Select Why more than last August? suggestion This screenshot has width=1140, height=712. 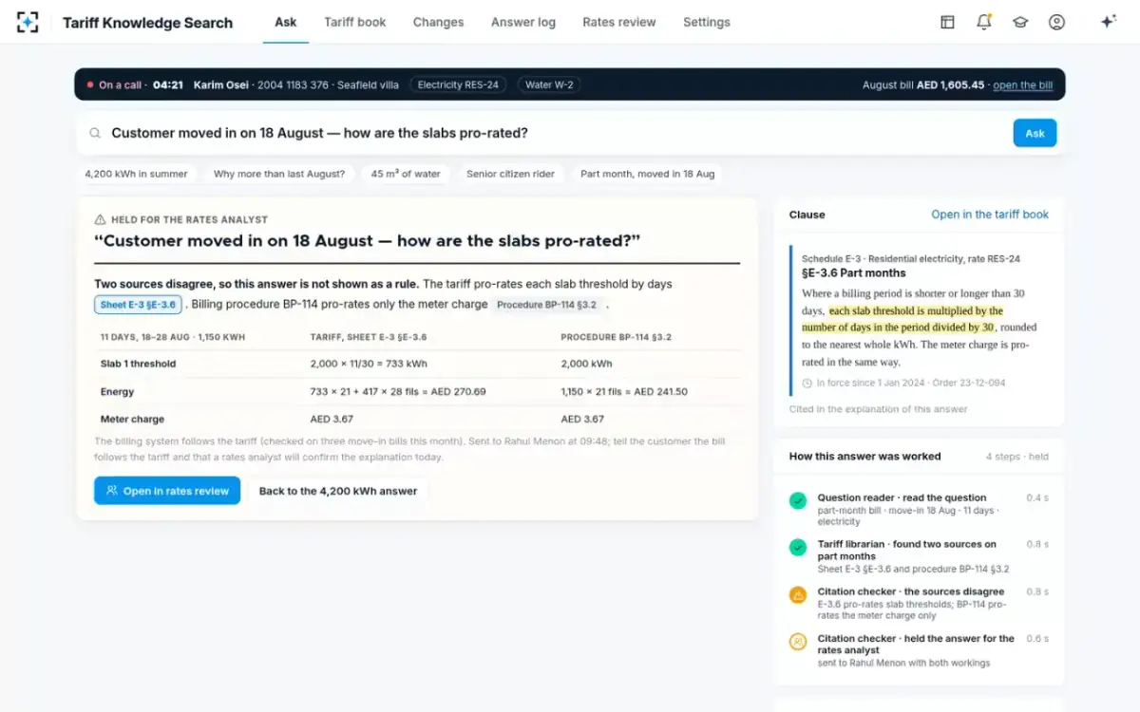[x=279, y=174]
